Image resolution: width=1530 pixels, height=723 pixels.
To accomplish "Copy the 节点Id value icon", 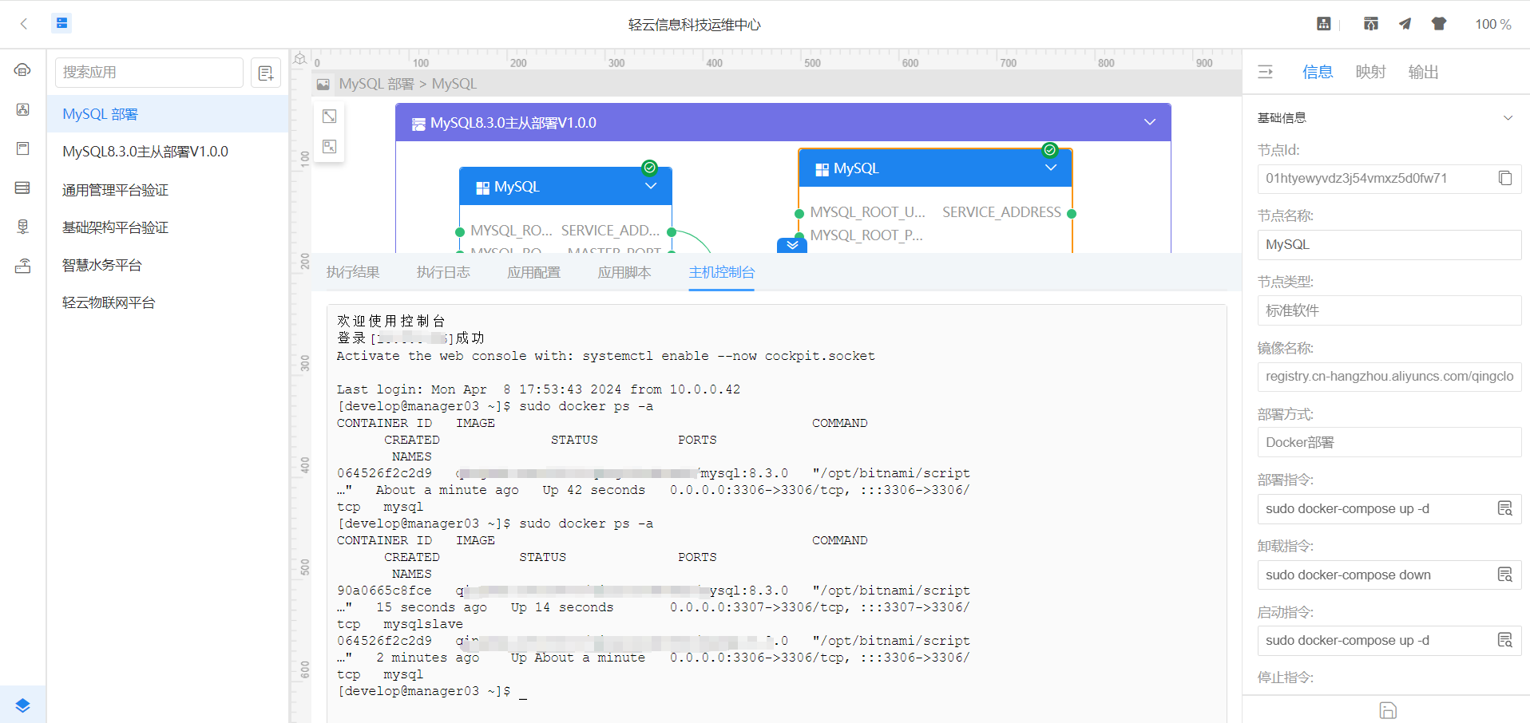I will click(x=1505, y=178).
